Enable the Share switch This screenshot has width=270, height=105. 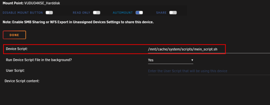pos(173,13)
